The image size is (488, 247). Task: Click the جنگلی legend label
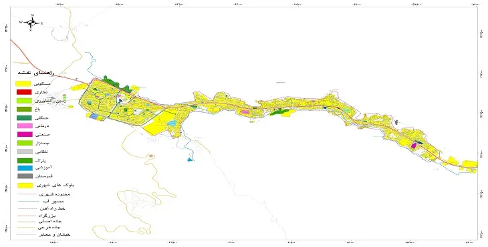[42, 118]
